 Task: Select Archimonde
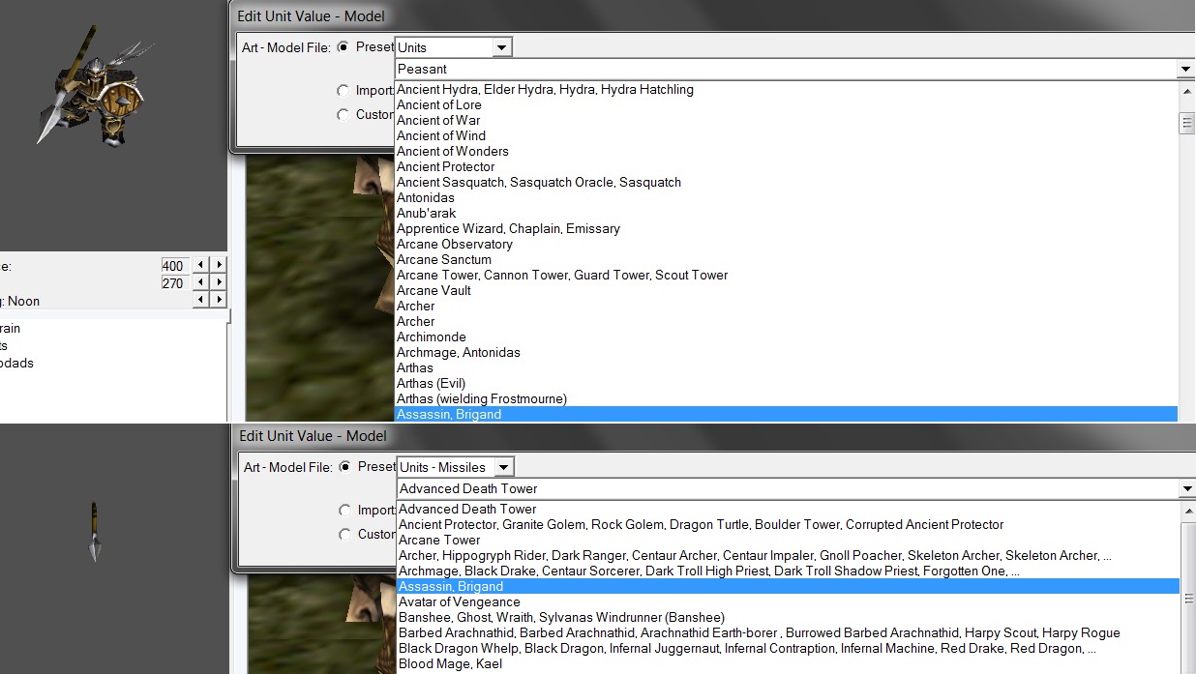[x=786, y=337]
